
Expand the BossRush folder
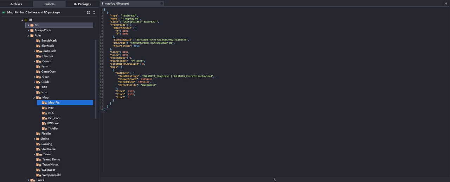click(x=34, y=51)
